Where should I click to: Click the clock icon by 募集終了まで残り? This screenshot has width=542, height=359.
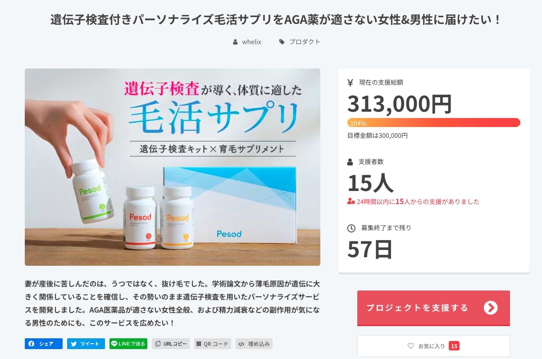tap(351, 228)
